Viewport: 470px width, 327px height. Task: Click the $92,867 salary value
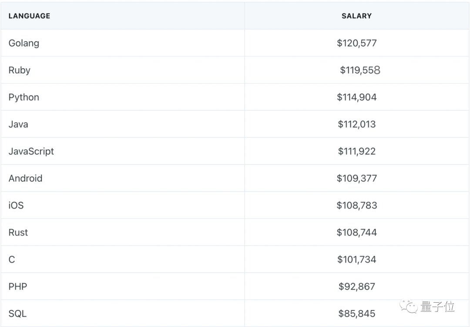(357, 287)
